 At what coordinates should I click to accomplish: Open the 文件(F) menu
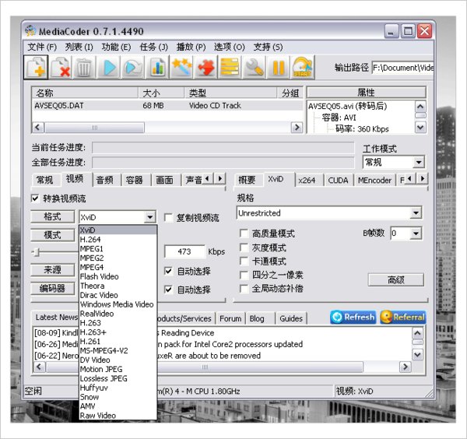42,47
